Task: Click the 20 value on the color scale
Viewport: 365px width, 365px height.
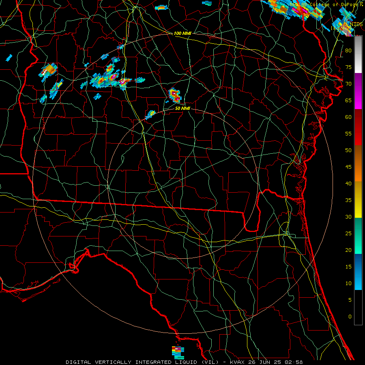Action: pos(348,250)
